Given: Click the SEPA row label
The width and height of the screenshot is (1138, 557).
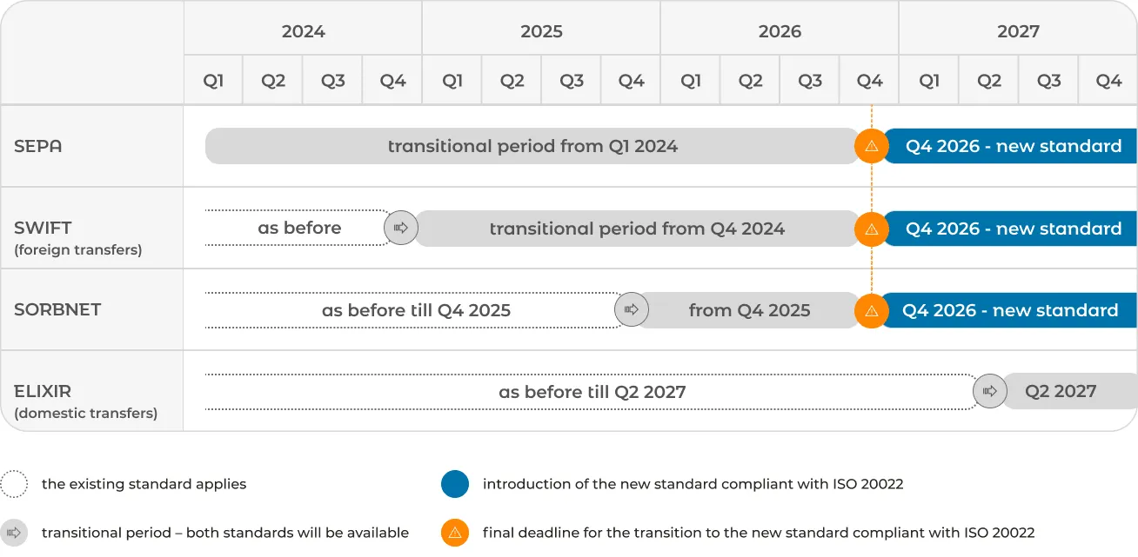Looking at the screenshot, I should [38, 146].
